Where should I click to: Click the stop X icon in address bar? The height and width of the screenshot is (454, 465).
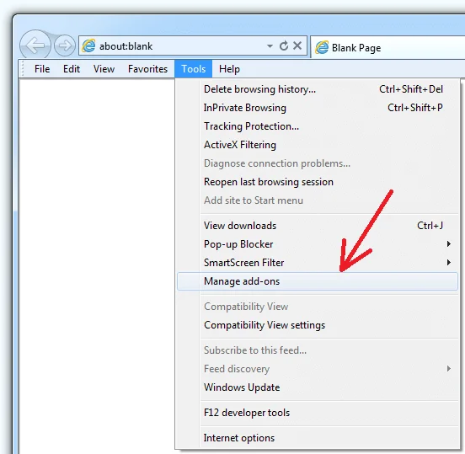point(297,45)
